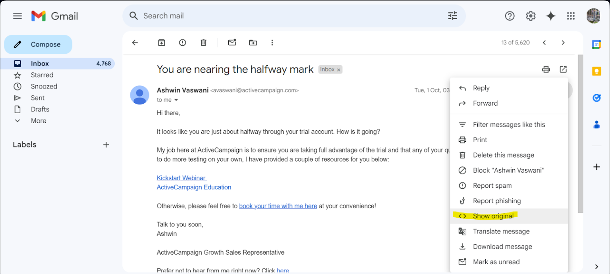Open the search options filter

(x=452, y=16)
